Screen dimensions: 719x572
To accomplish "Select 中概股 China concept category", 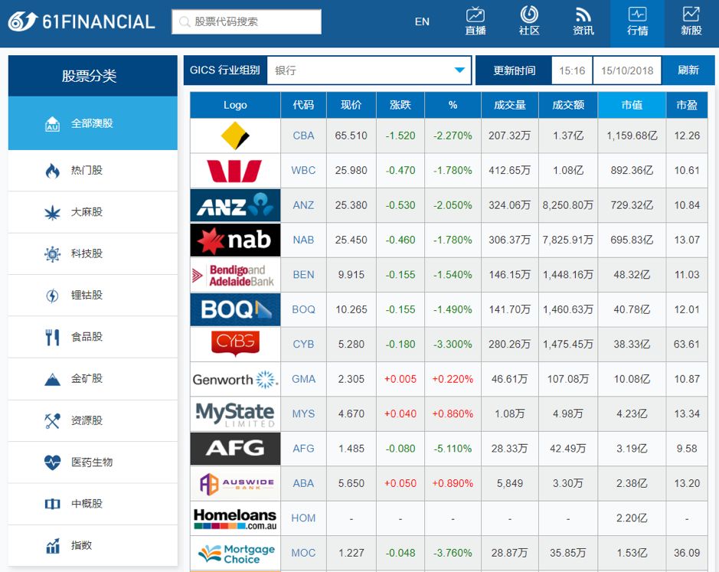I will pyautogui.click(x=93, y=504).
